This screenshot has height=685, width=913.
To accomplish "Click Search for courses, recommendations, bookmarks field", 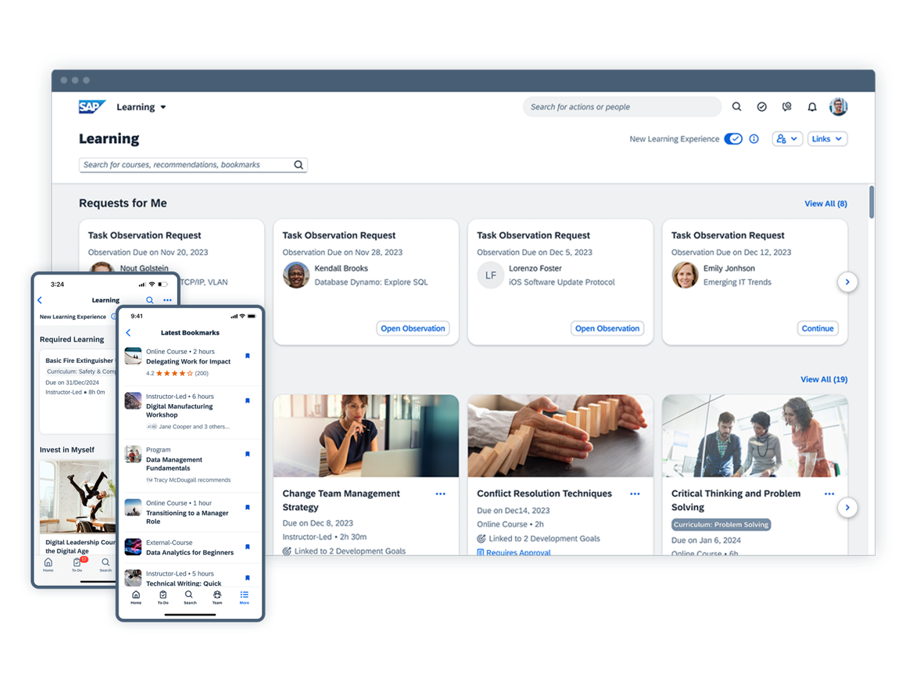I will [x=193, y=165].
